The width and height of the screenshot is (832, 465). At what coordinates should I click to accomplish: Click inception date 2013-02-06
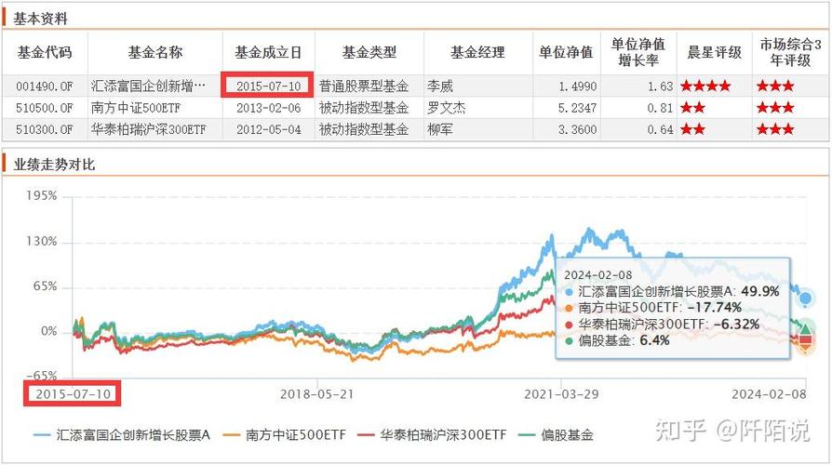tap(268, 108)
